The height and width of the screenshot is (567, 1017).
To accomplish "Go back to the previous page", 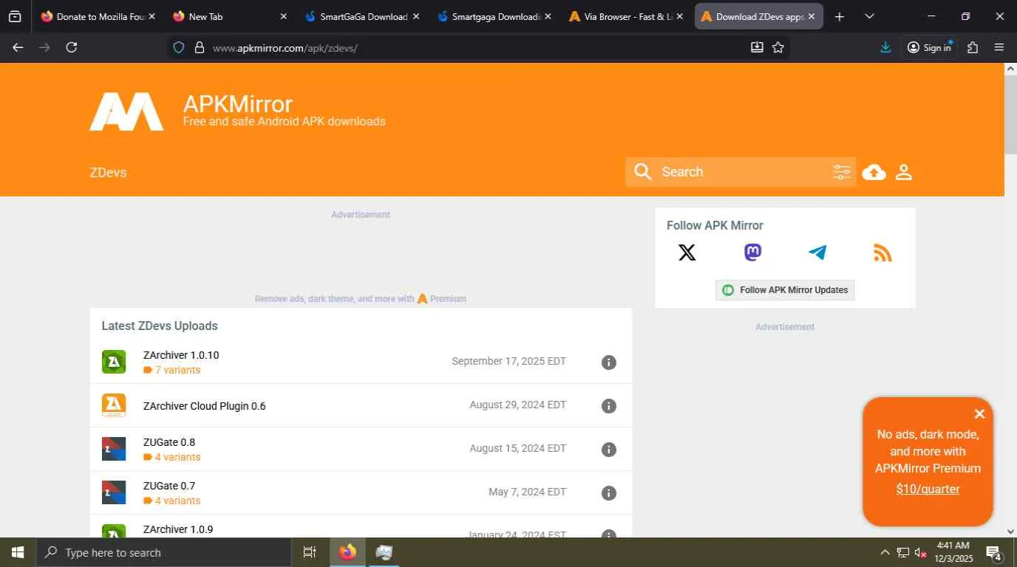I will pos(18,47).
